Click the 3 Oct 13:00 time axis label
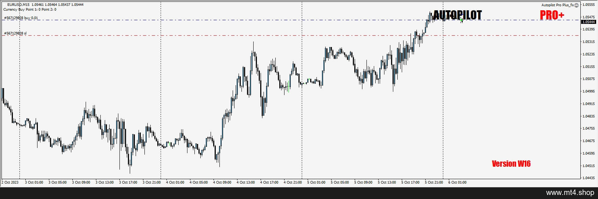This screenshot has height=199, width=598. pyautogui.click(x=104, y=182)
